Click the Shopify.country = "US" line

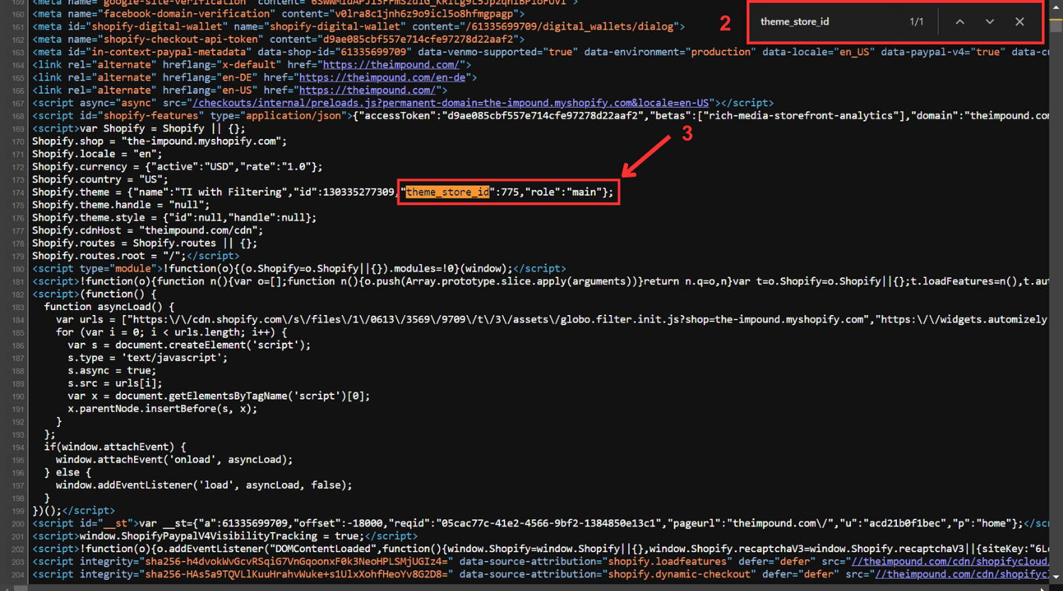(x=100, y=179)
